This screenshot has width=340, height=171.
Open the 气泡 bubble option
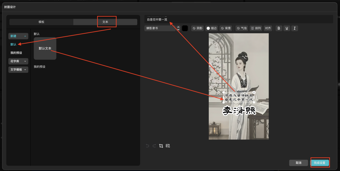coord(242,28)
